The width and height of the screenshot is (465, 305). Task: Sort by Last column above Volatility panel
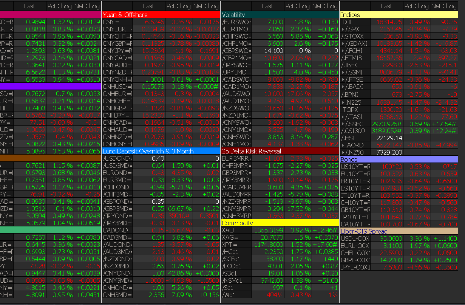[268, 6]
